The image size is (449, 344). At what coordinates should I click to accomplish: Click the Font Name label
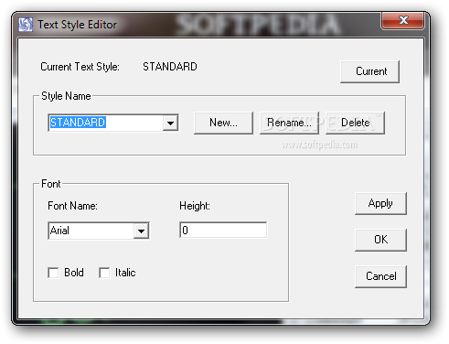point(72,206)
